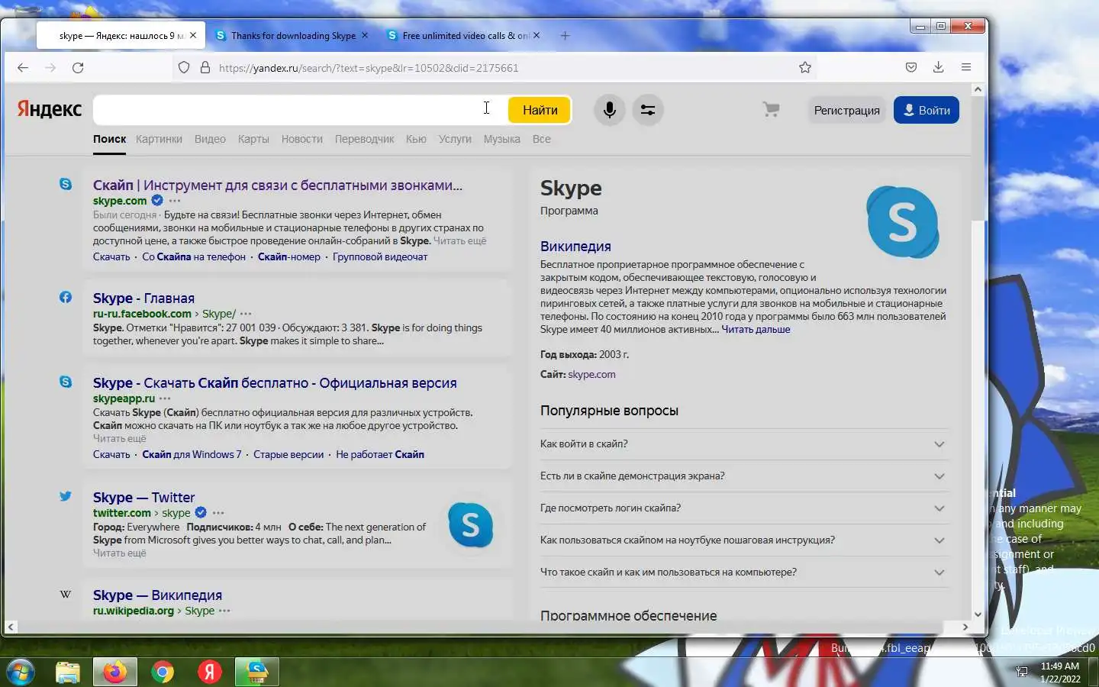Click the Skype logo in info panel
Screen dimensions: 1099x687
pyautogui.click(x=903, y=222)
